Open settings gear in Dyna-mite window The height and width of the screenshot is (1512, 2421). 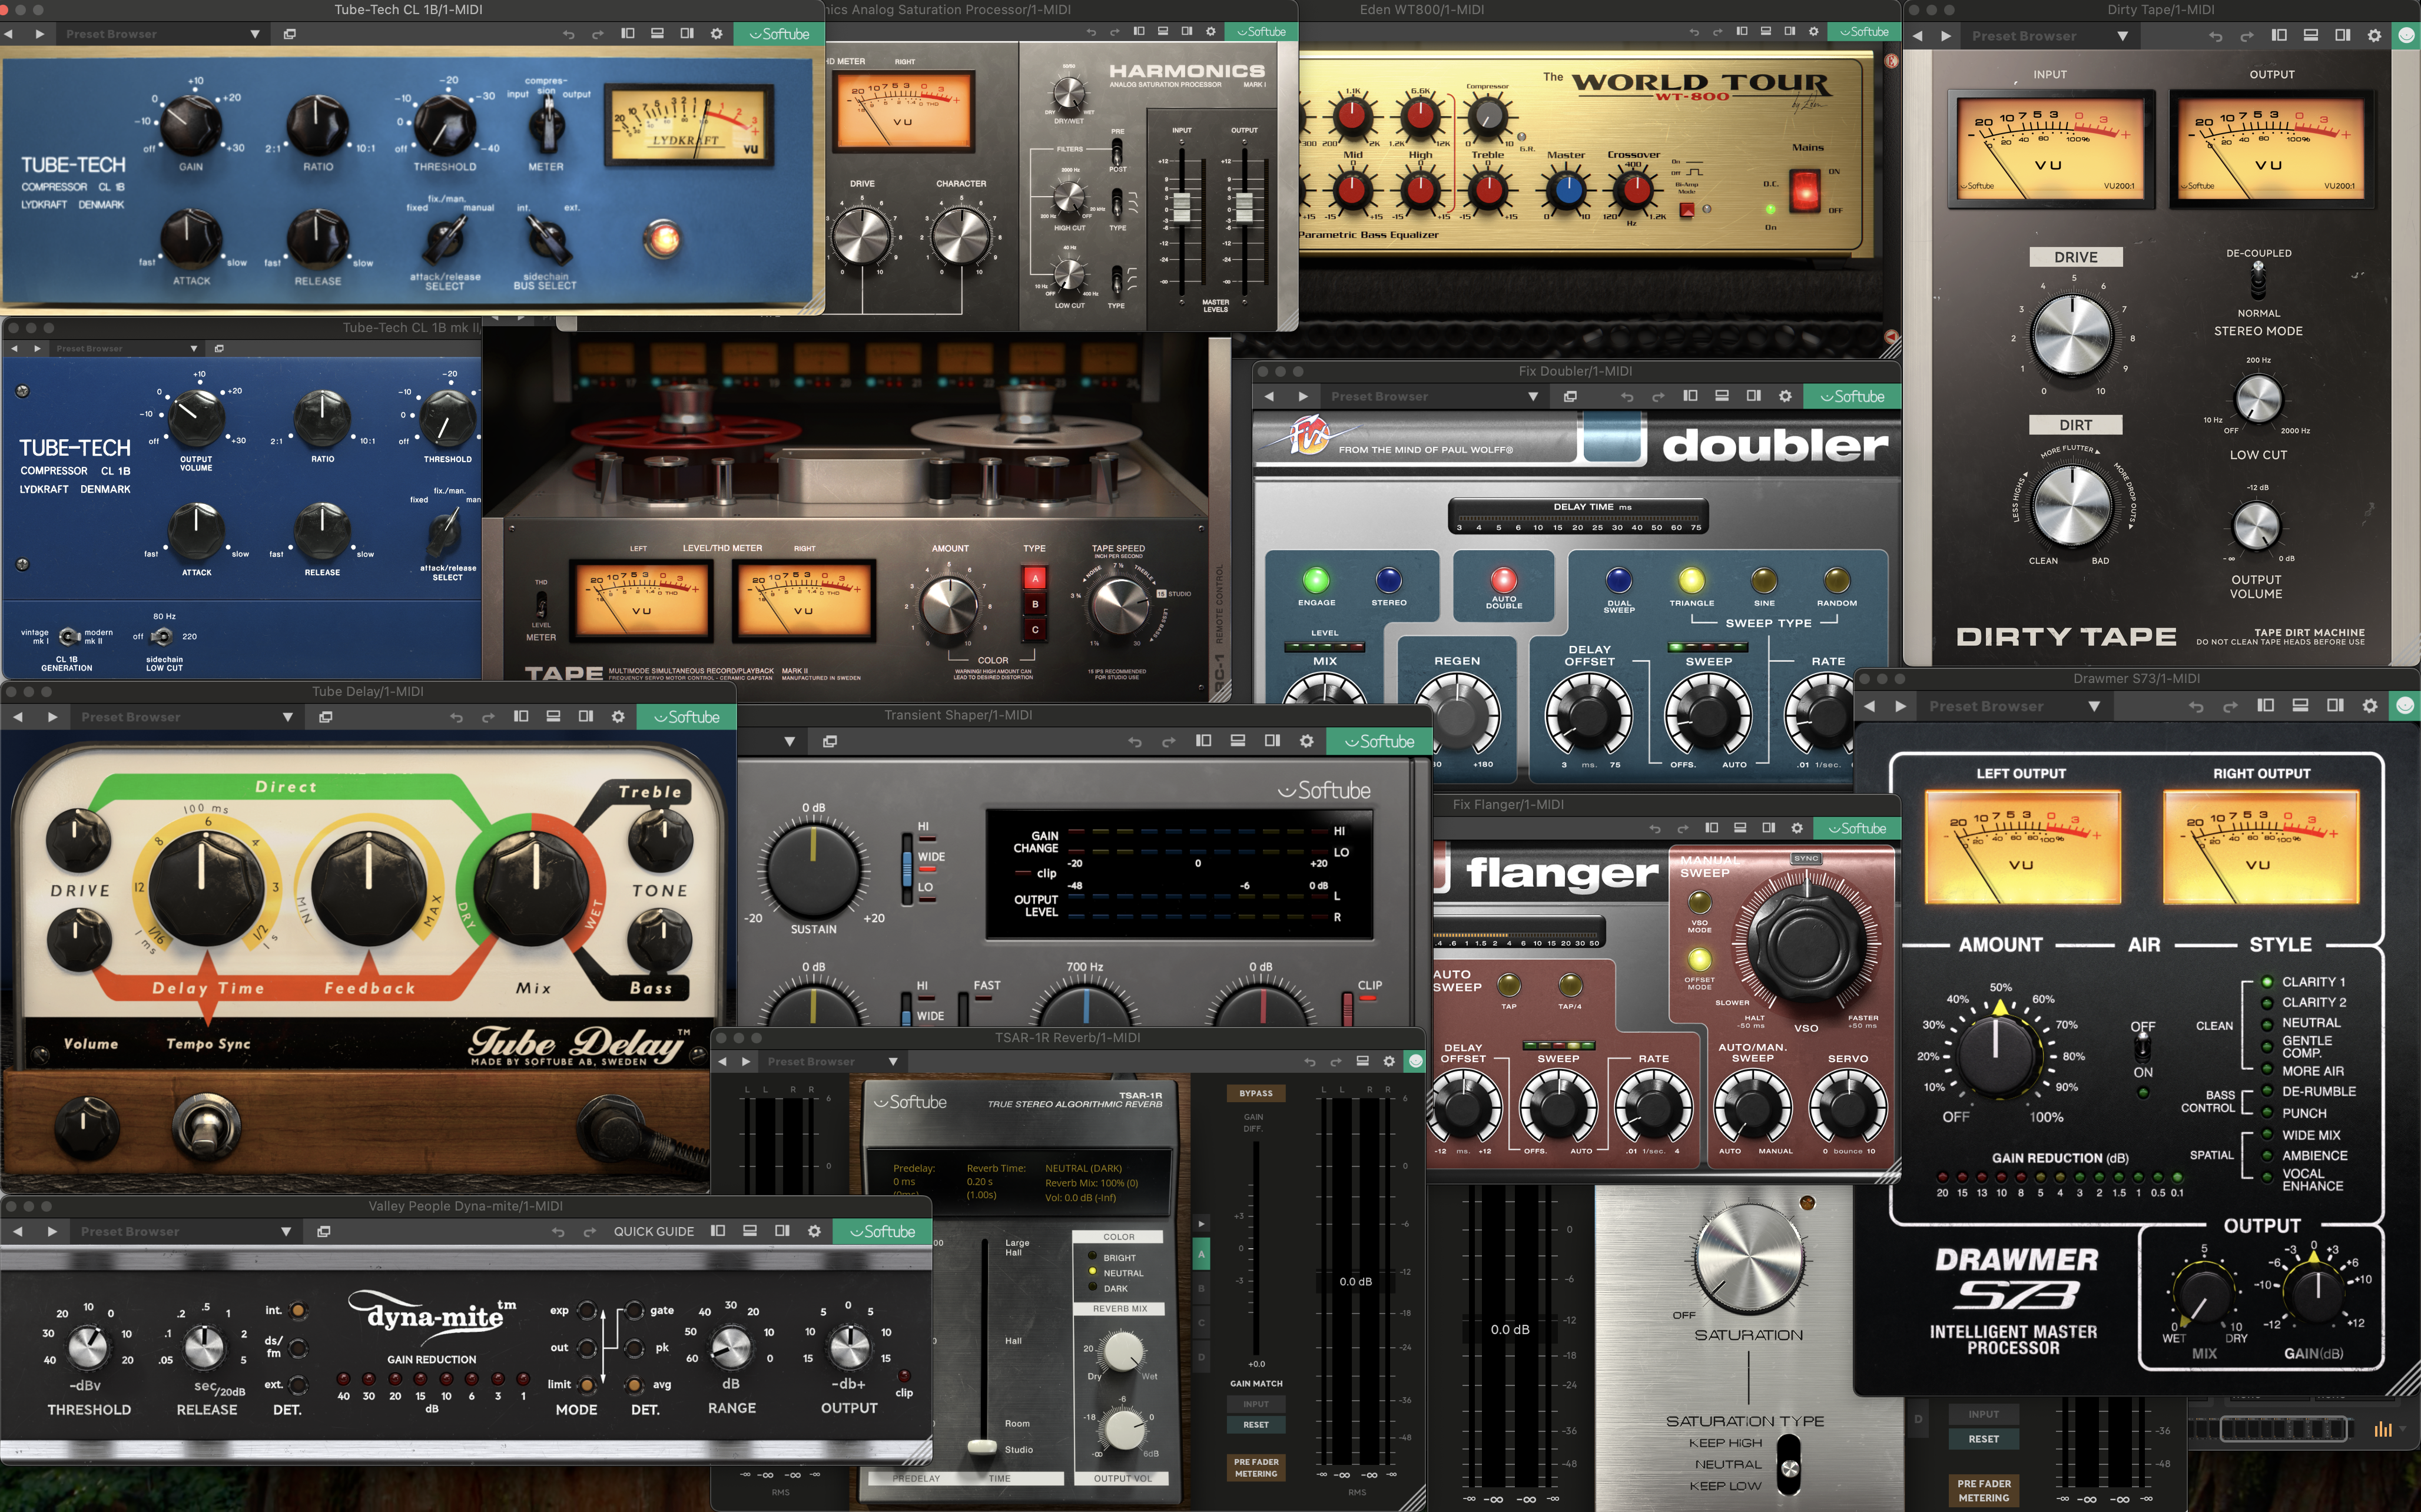814,1231
